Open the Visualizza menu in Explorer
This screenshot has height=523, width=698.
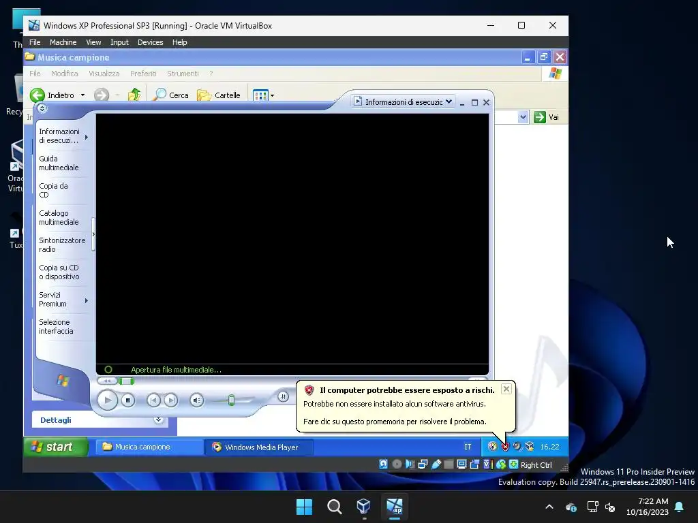104,74
